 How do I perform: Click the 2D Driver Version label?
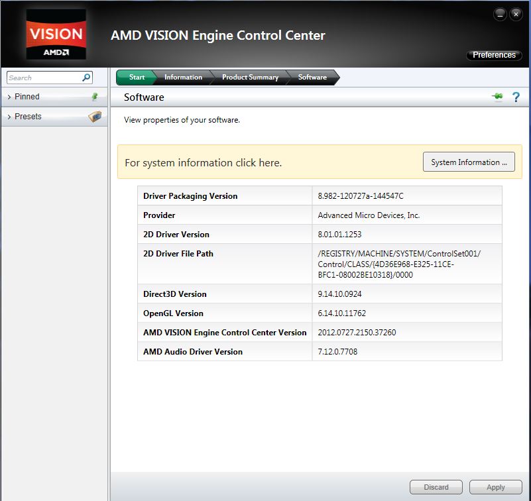[x=176, y=234]
